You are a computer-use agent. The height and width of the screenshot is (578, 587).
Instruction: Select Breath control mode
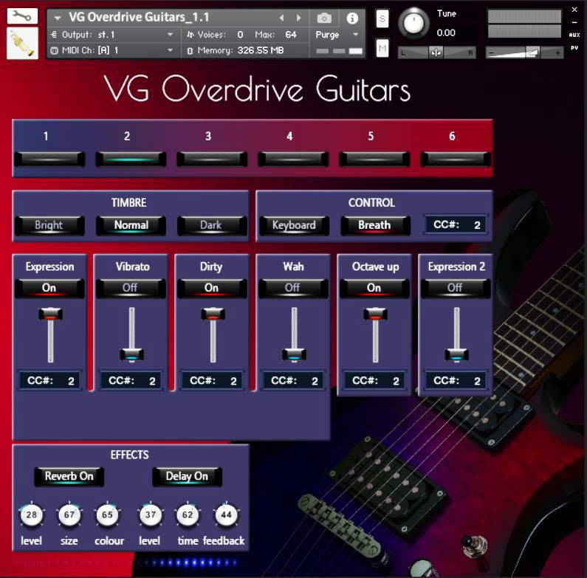pos(375,225)
